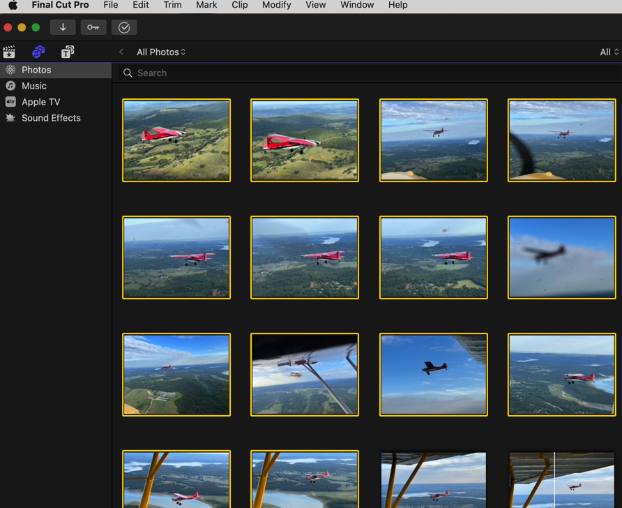Select Photos in the sidebar
Image resolution: width=622 pixels, height=508 pixels.
56,70
